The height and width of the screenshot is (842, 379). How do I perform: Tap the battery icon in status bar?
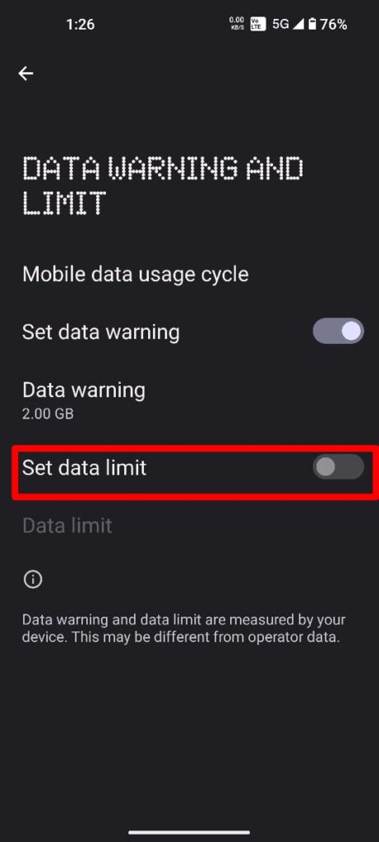(x=312, y=24)
